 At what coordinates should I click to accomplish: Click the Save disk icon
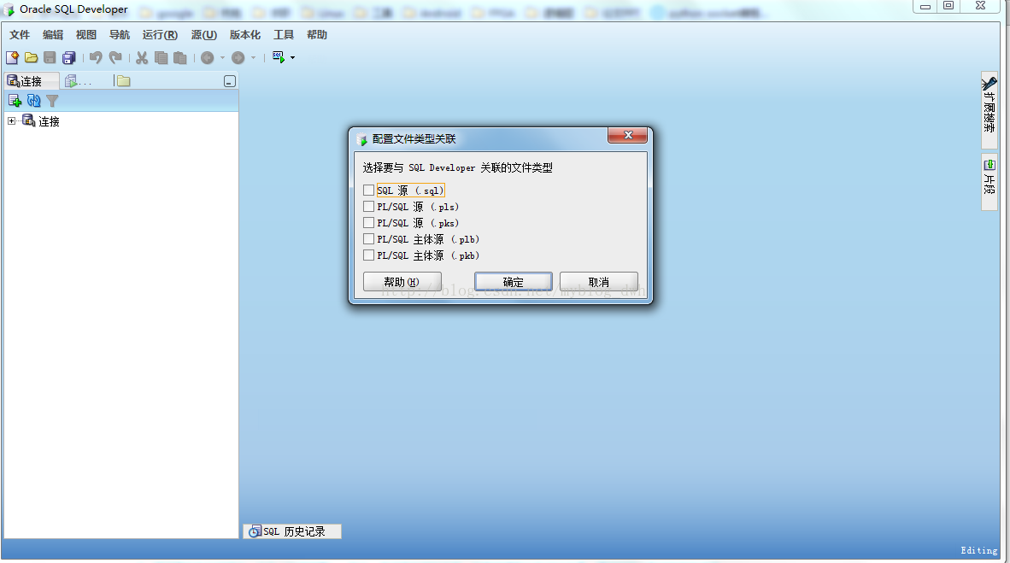pyautogui.click(x=50, y=58)
